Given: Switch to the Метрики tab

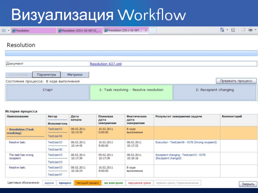Looking at the screenshot, I should pyautogui.click(x=75, y=75).
